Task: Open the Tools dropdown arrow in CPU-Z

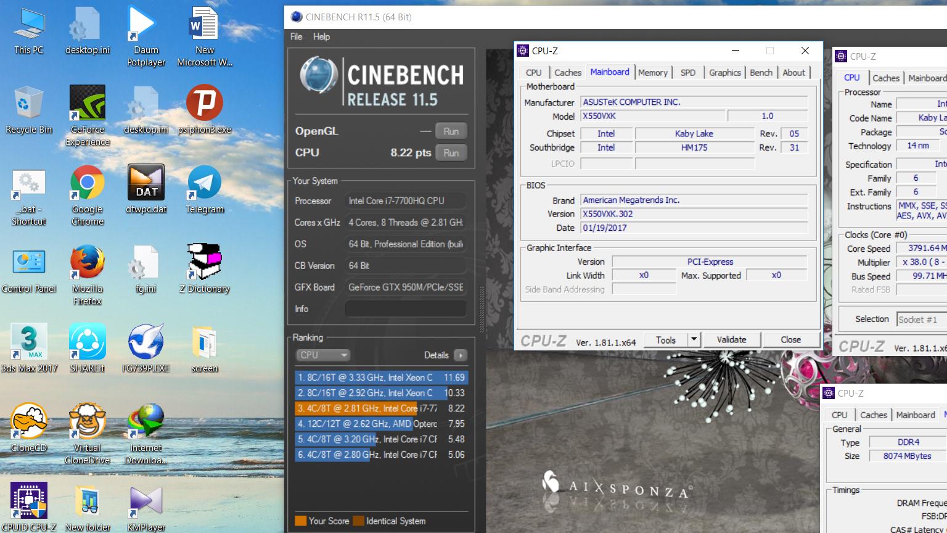Action: pyautogui.click(x=694, y=340)
